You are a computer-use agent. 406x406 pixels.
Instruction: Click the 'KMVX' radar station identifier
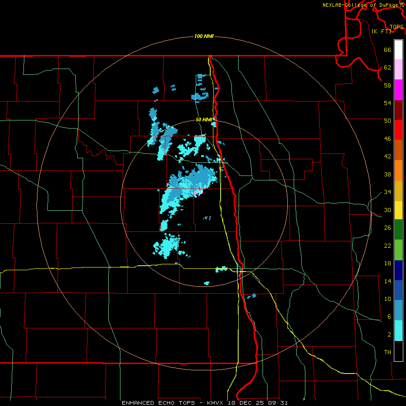click(216, 403)
